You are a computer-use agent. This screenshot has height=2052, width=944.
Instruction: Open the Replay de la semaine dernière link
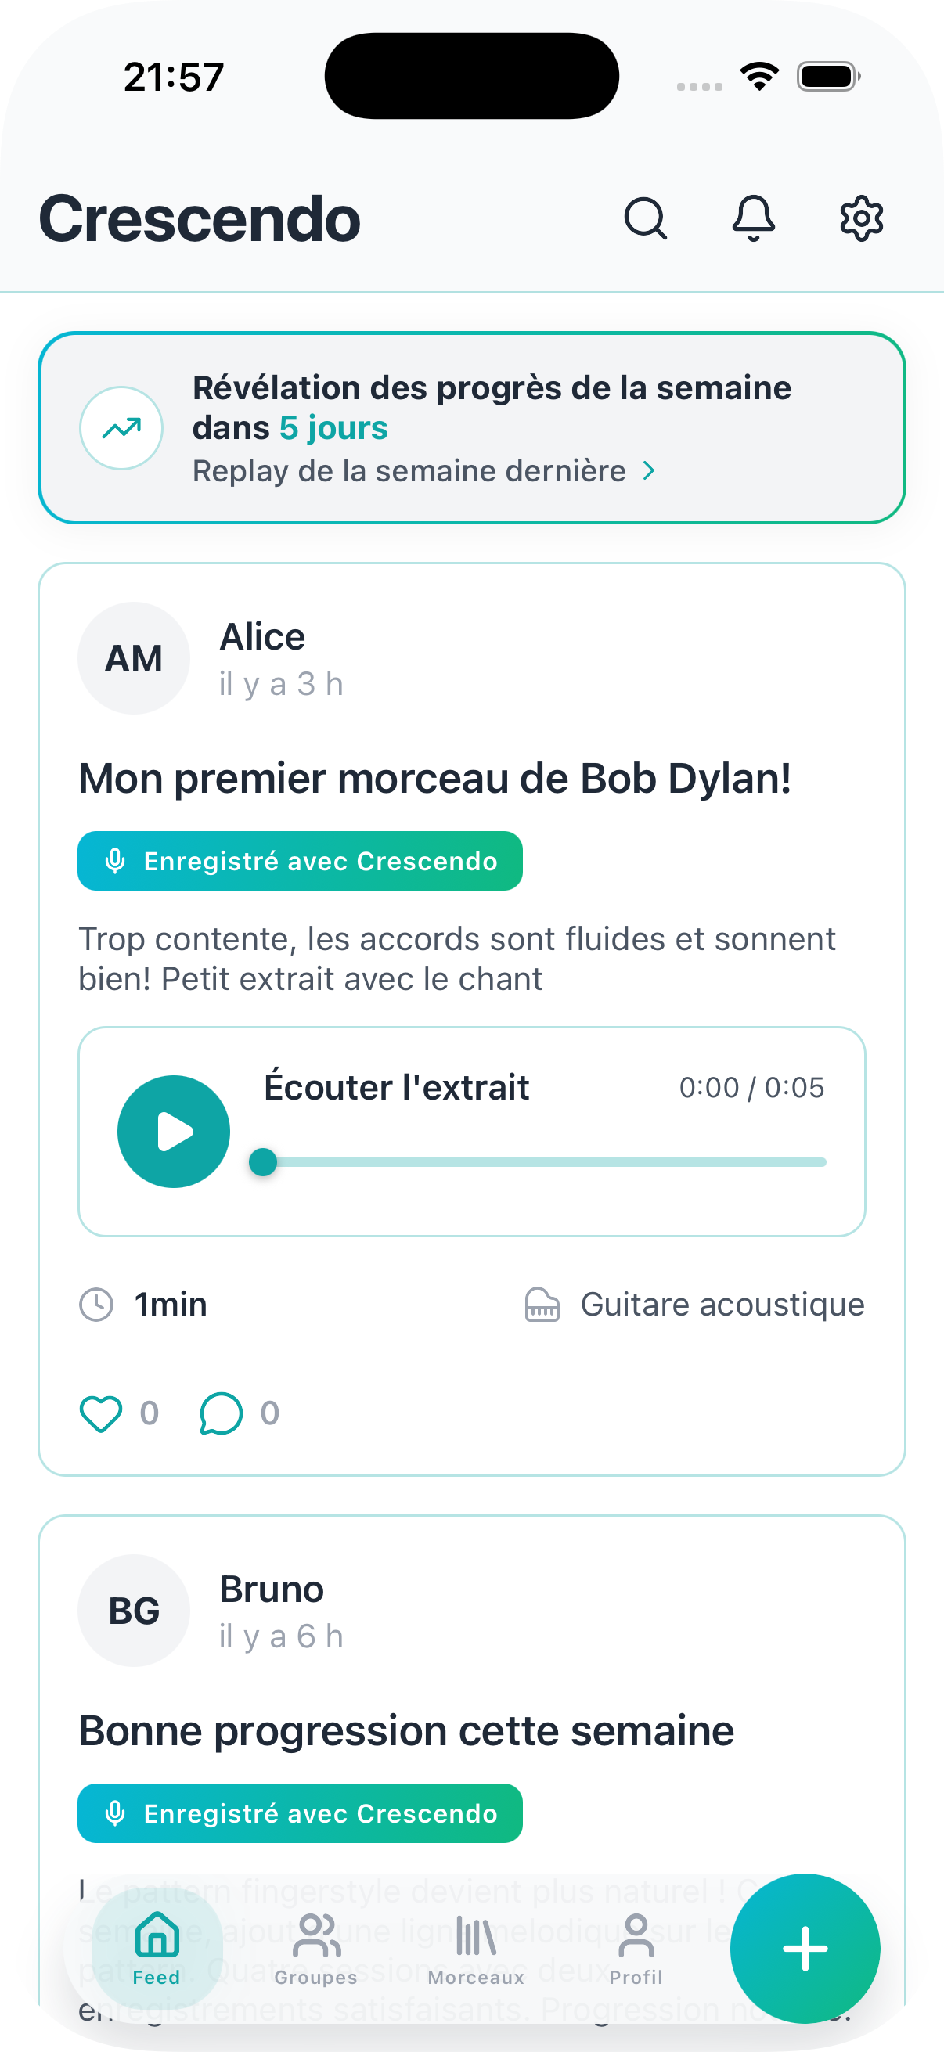[409, 471]
